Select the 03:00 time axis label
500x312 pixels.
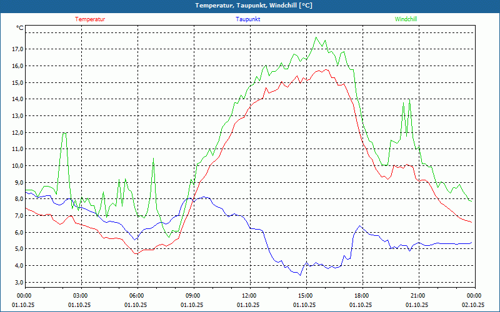tap(80, 296)
